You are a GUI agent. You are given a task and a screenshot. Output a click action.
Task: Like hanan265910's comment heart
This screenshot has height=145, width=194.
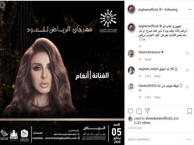click(x=187, y=87)
